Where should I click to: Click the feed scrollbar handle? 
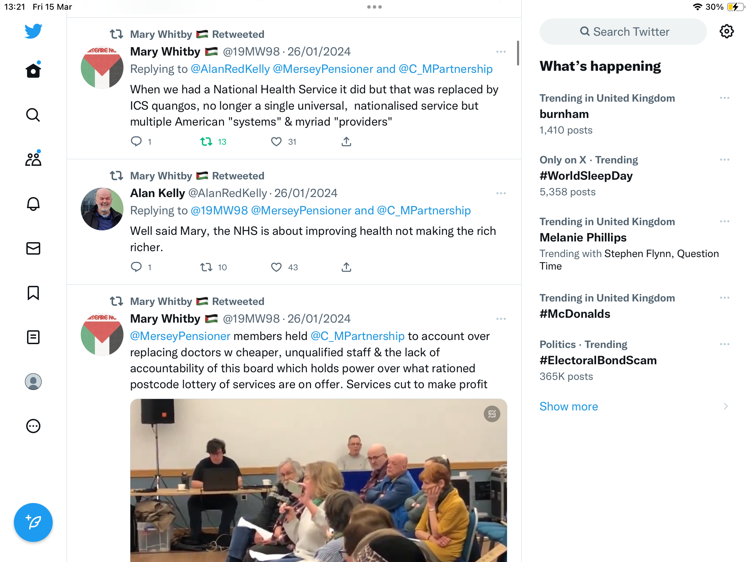[x=518, y=53]
